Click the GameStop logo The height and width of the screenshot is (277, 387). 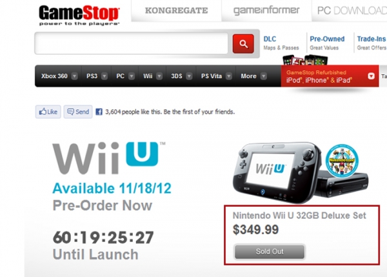[x=79, y=15]
